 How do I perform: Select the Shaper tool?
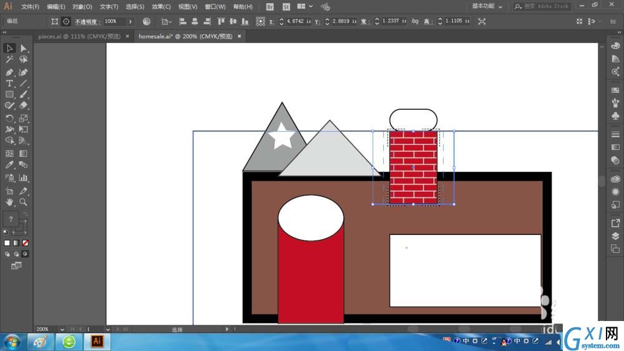click(9, 106)
